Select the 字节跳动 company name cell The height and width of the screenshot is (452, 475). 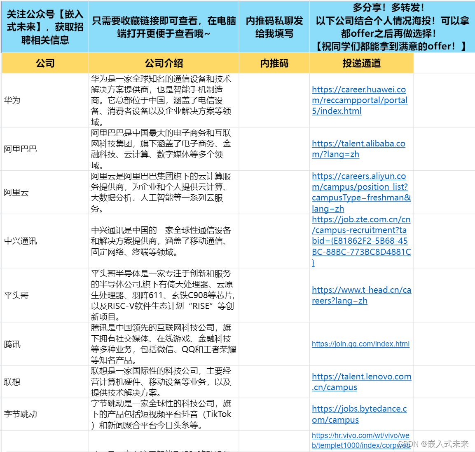point(45,414)
